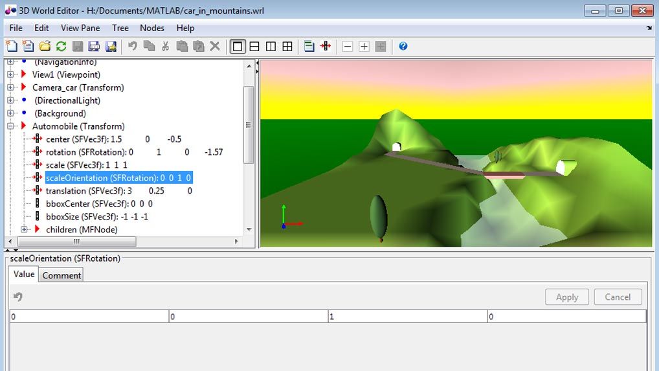Expand tree with plus toolbar icon
This screenshot has height=371, width=659.
[x=364, y=46]
